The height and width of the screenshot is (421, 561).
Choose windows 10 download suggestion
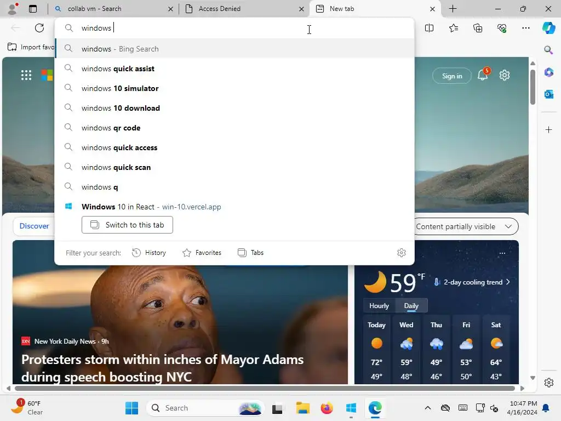(x=234, y=108)
